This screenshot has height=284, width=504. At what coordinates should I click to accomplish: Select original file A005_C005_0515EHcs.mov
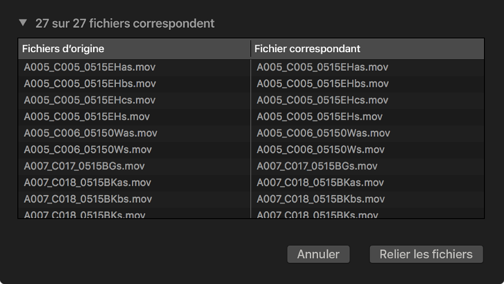(x=90, y=100)
